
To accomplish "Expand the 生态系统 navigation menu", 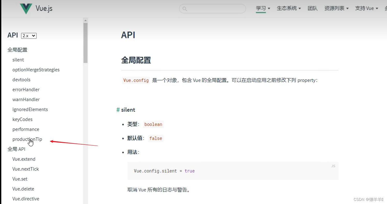I will (x=289, y=8).
